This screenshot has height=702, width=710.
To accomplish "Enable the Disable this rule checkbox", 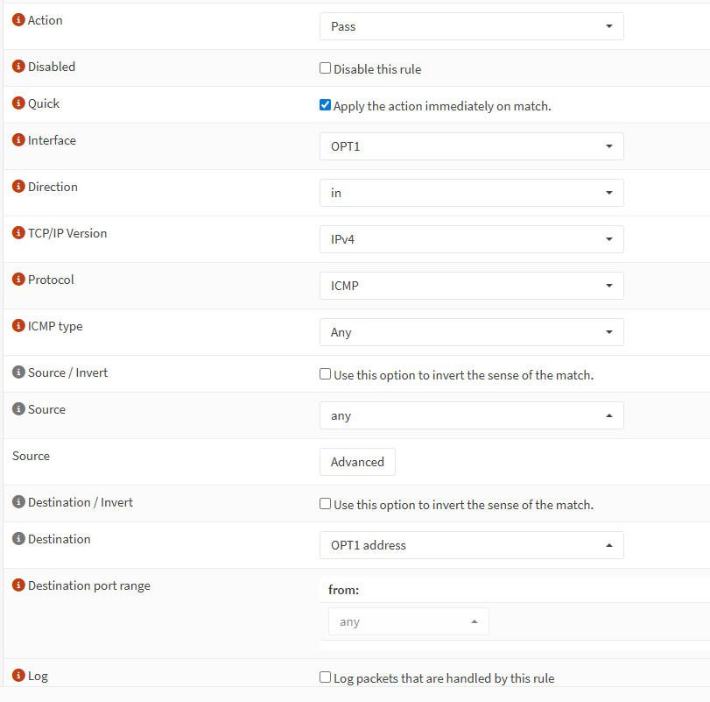I will pyautogui.click(x=326, y=68).
